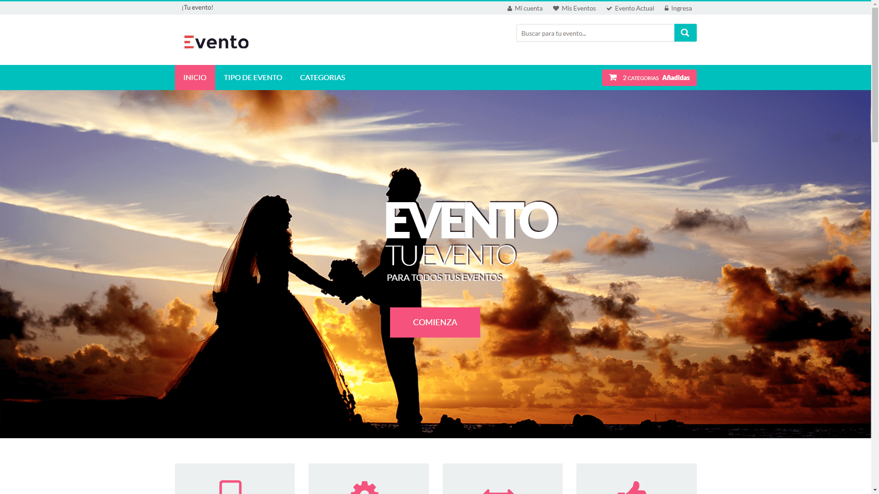
Task: Expand the CATEGORIAS menu
Action: coord(322,77)
